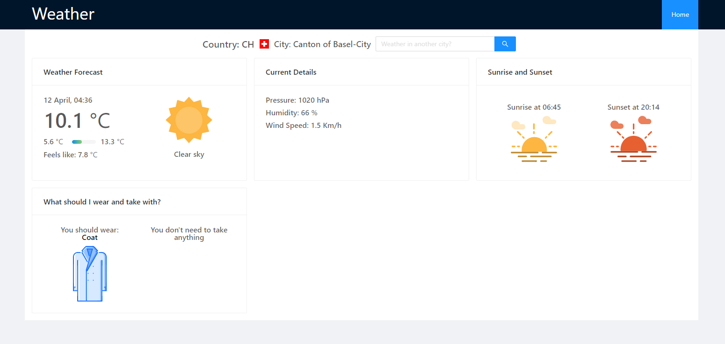Image resolution: width=725 pixels, height=344 pixels.
Task: Open the Home menu item
Action: [x=680, y=14]
